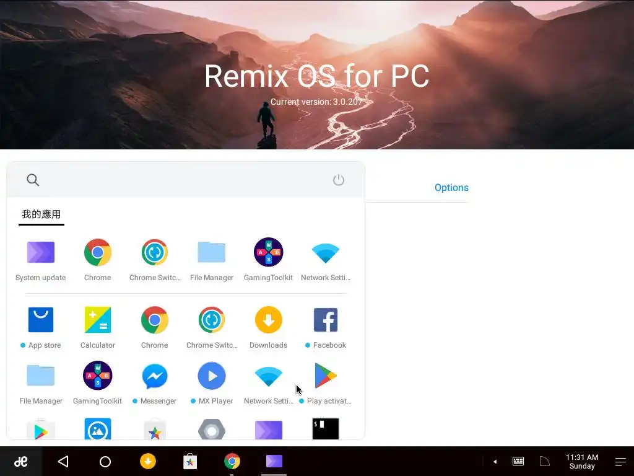Click the power button in launcher
Image resolution: width=634 pixels, height=476 pixels.
pyautogui.click(x=339, y=180)
